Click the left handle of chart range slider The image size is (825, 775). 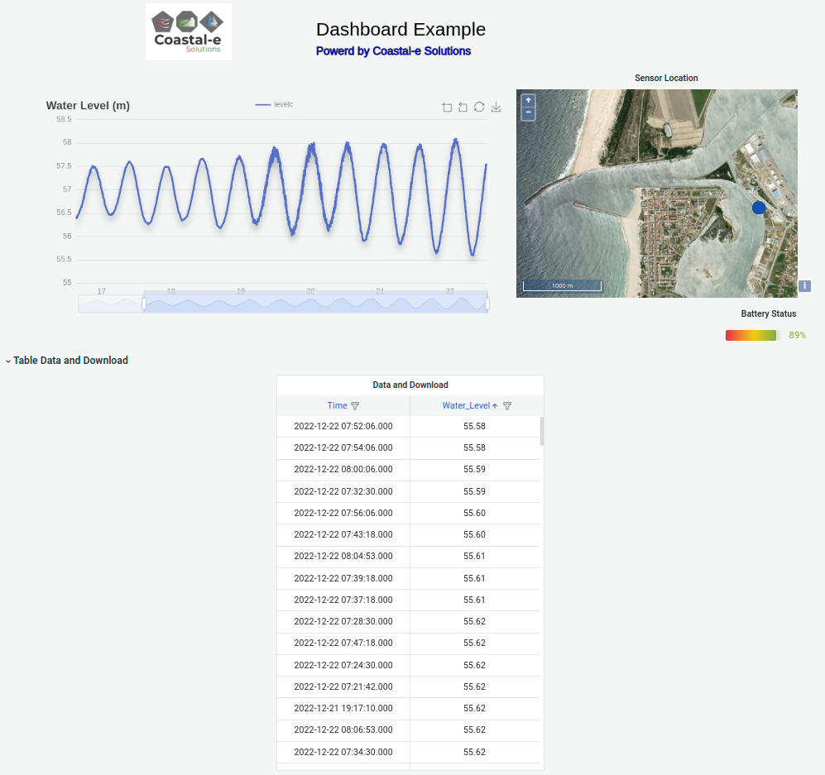tap(144, 304)
